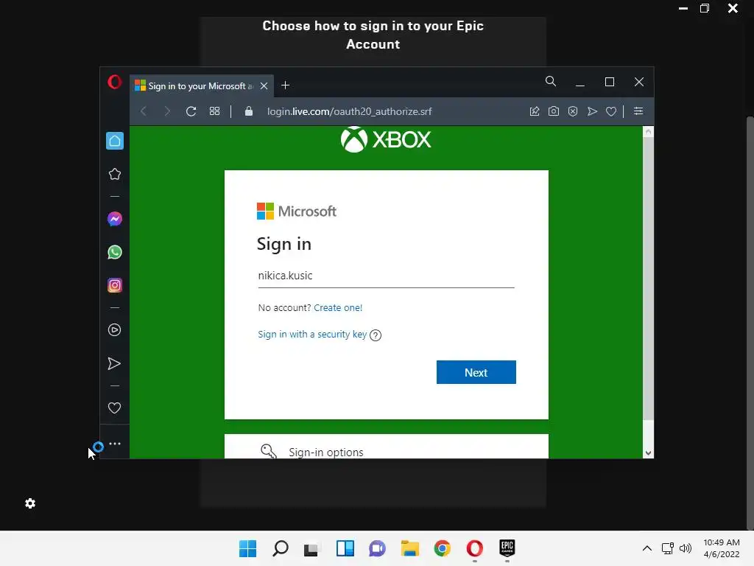The width and height of the screenshot is (754, 566).
Task: Open a new tab with plus button
Action: tap(285, 85)
